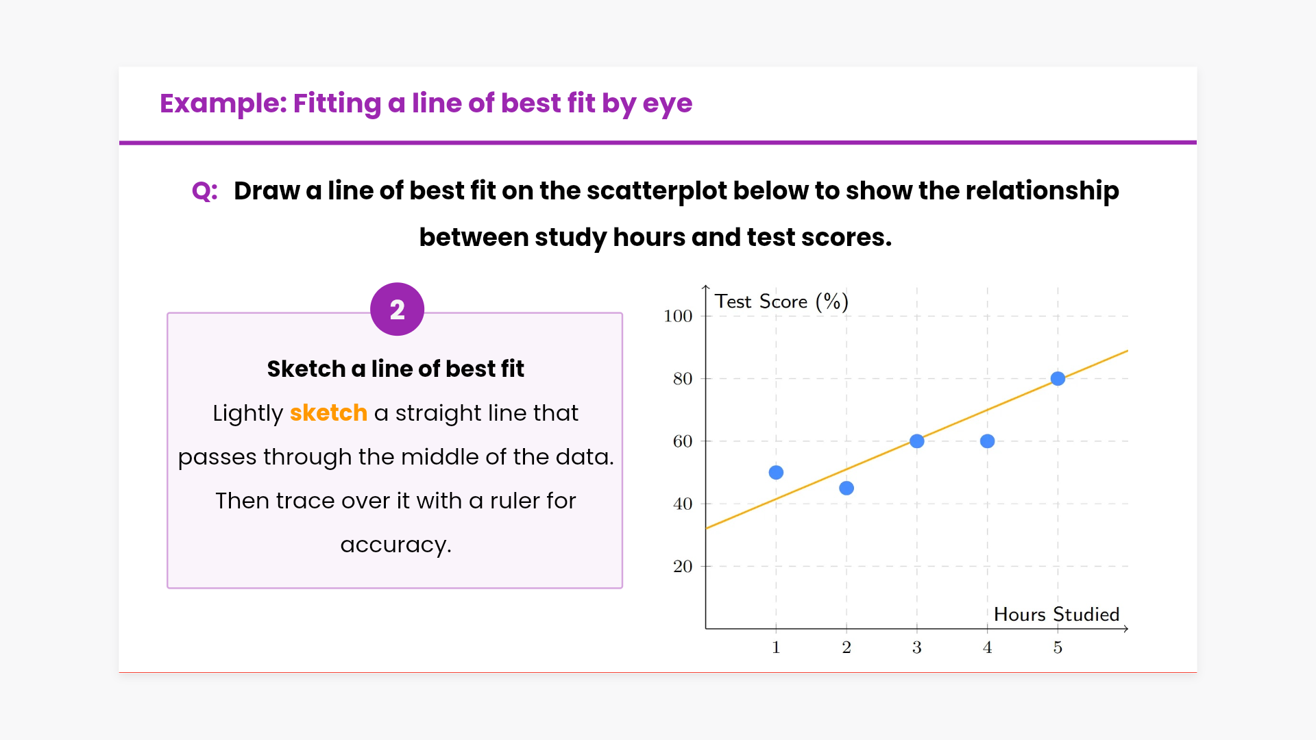Click the data point at 3 hours

(917, 441)
